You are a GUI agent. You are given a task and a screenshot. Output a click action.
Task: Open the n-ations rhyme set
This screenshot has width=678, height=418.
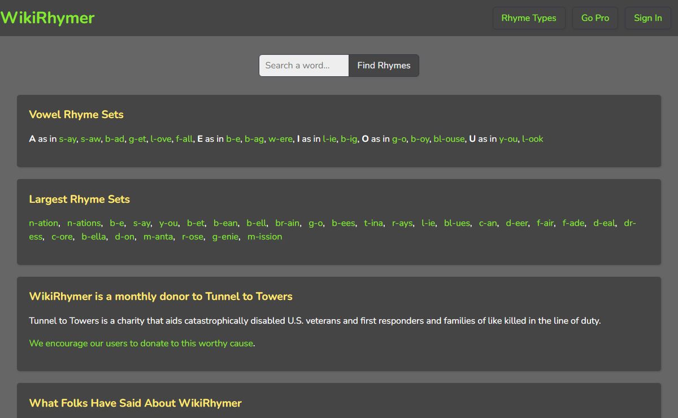coord(84,223)
